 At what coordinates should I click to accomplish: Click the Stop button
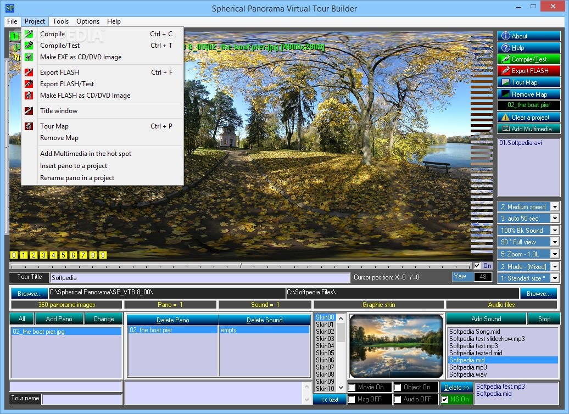point(544,319)
